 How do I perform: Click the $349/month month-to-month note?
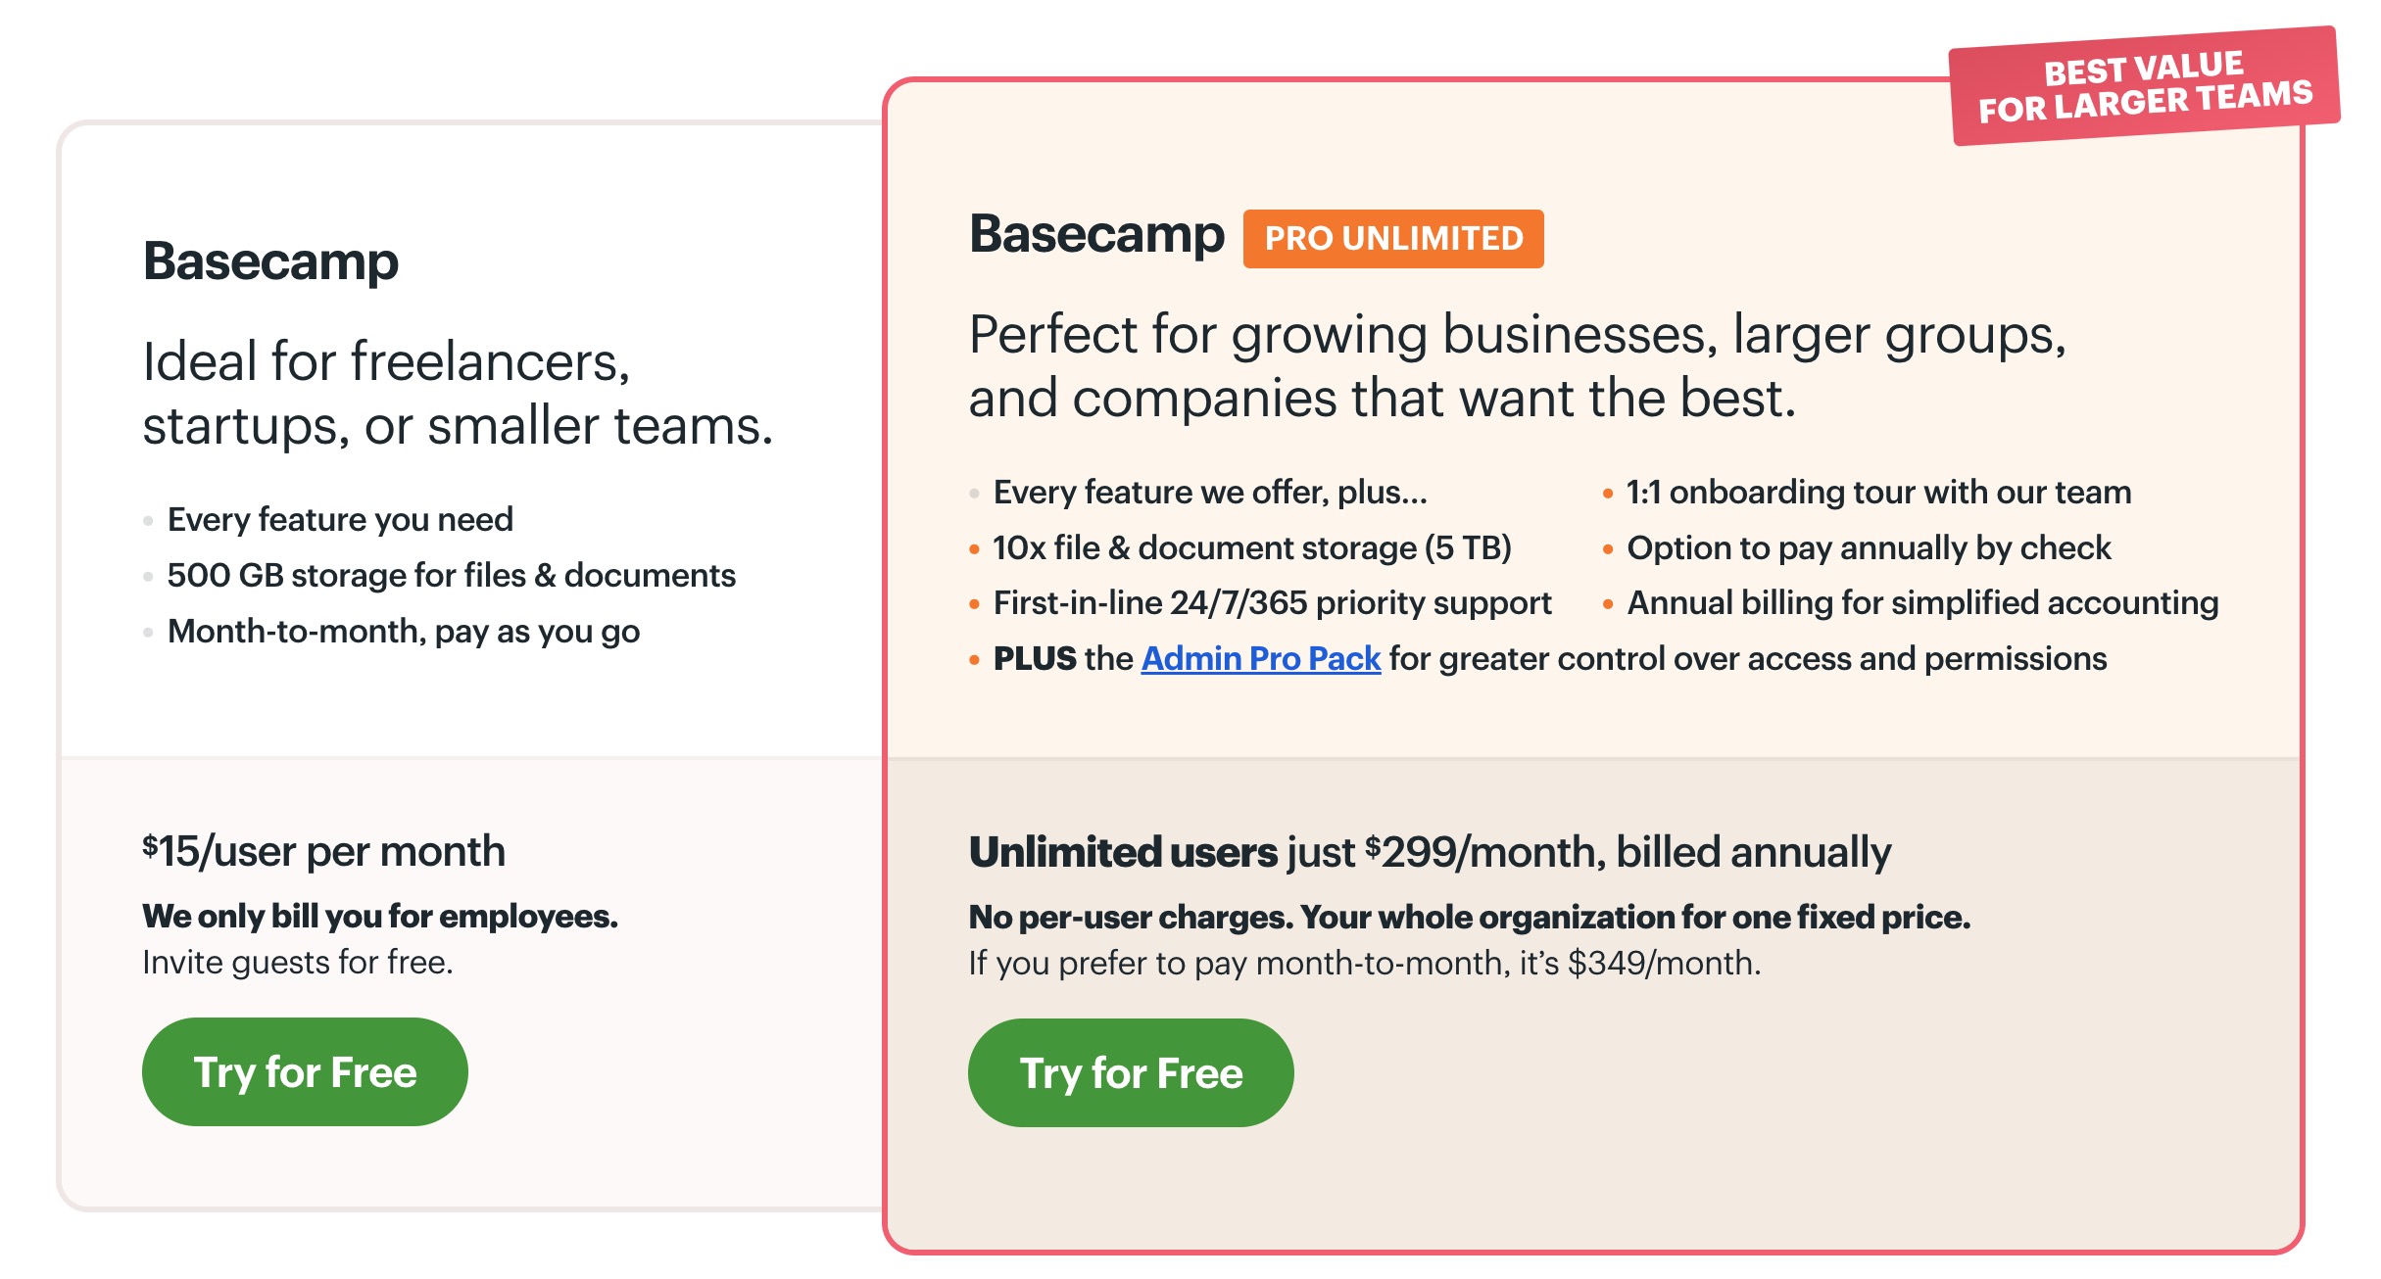pyautogui.click(x=1364, y=964)
